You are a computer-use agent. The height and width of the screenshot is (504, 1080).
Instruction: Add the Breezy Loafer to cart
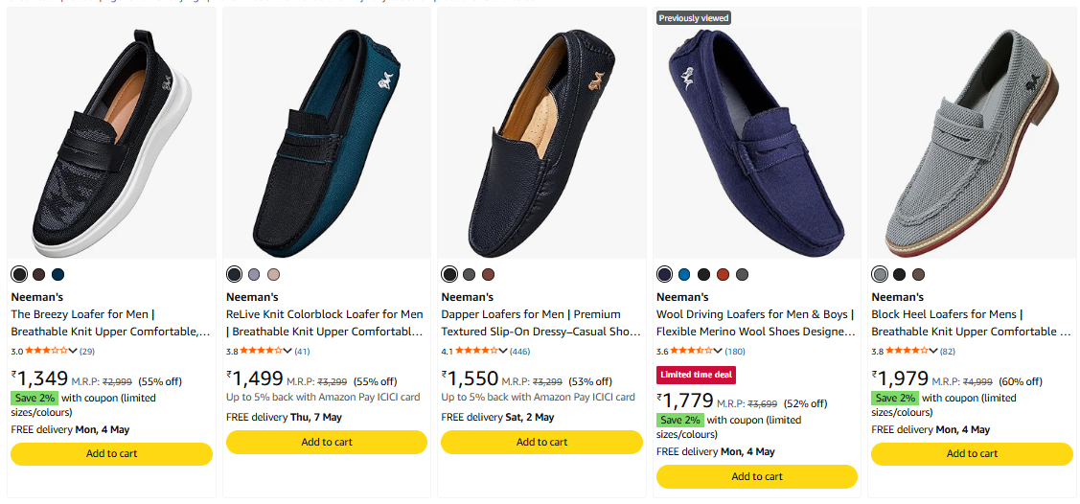coord(112,454)
